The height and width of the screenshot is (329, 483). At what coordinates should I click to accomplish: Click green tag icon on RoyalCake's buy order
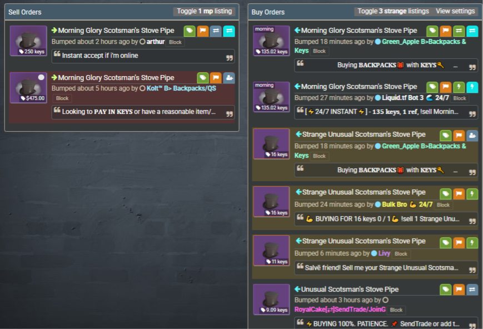(x=446, y=290)
